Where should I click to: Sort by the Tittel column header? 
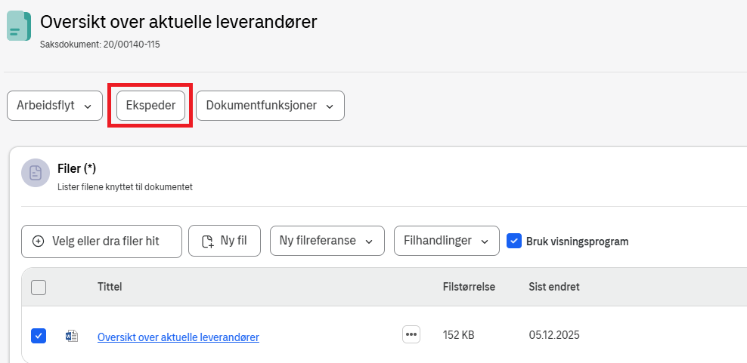[110, 287]
